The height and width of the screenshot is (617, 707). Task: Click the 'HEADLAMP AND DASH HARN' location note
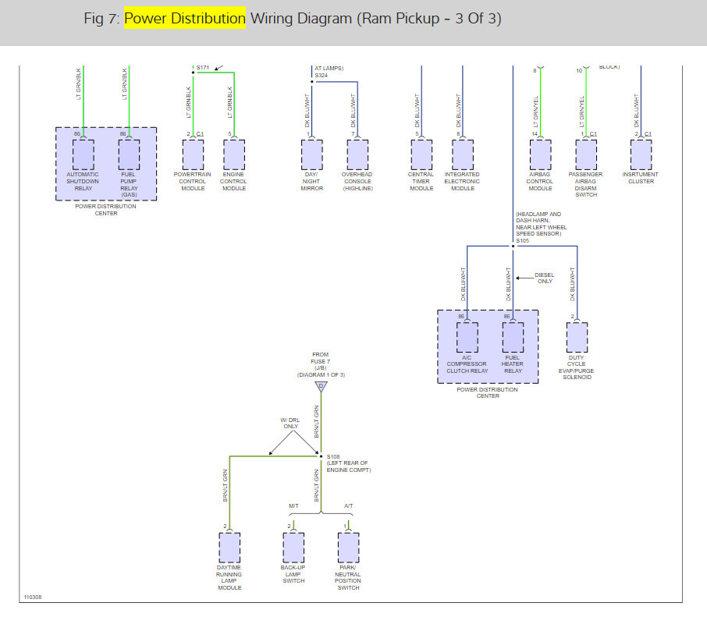[x=538, y=217]
